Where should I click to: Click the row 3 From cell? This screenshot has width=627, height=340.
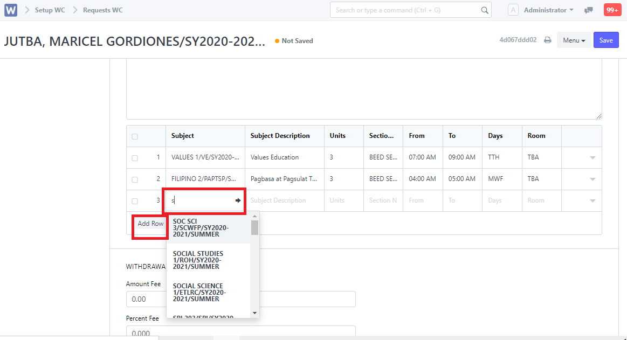(x=423, y=200)
